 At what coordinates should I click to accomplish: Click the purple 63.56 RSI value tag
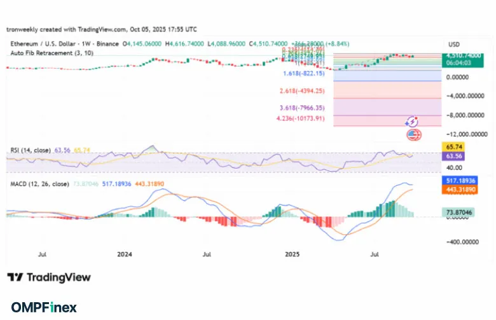tap(454, 155)
